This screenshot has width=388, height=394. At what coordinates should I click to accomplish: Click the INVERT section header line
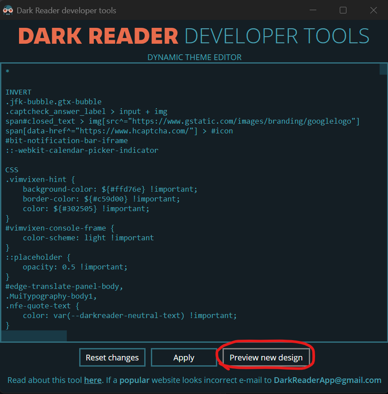[18, 92]
